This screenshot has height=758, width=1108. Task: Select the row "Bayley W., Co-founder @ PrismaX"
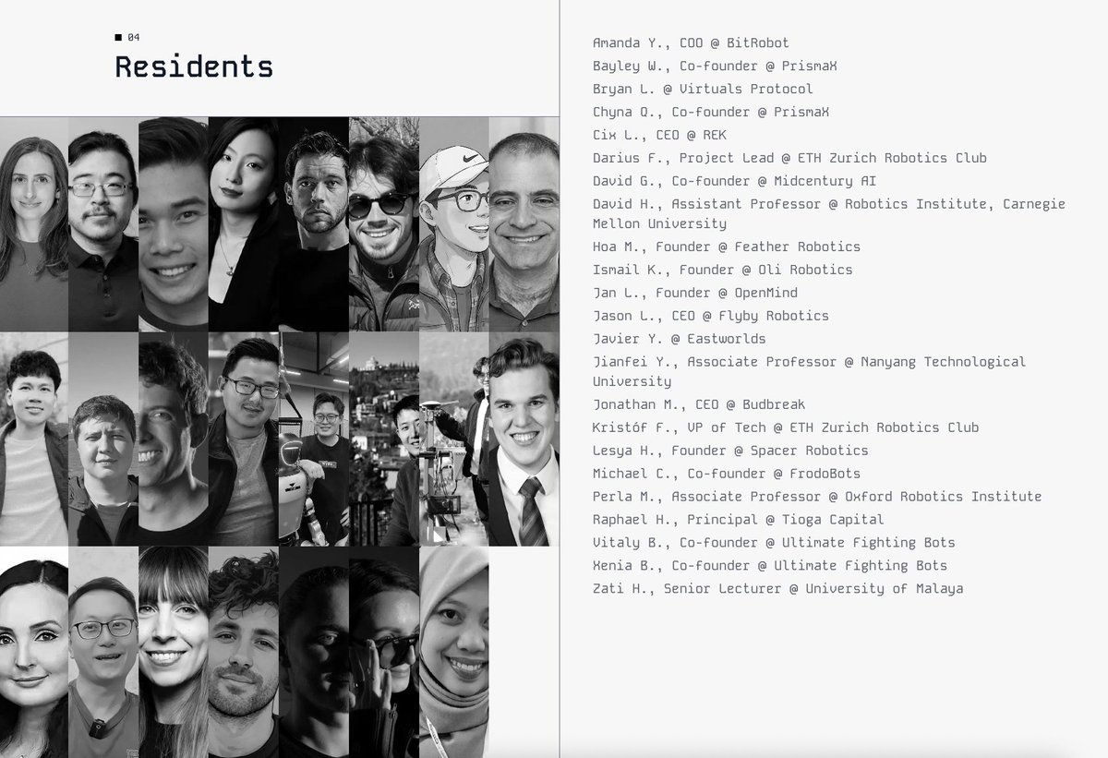click(715, 66)
